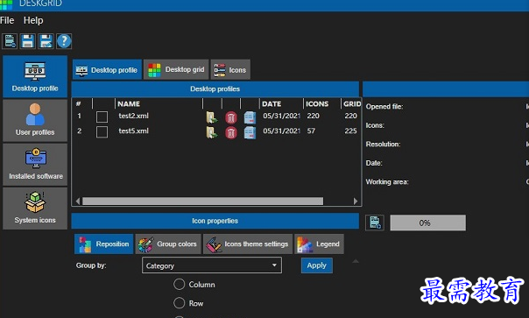Click the document icon beside the progress bar
Image resolution: width=529 pixels, height=318 pixels.
point(375,223)
